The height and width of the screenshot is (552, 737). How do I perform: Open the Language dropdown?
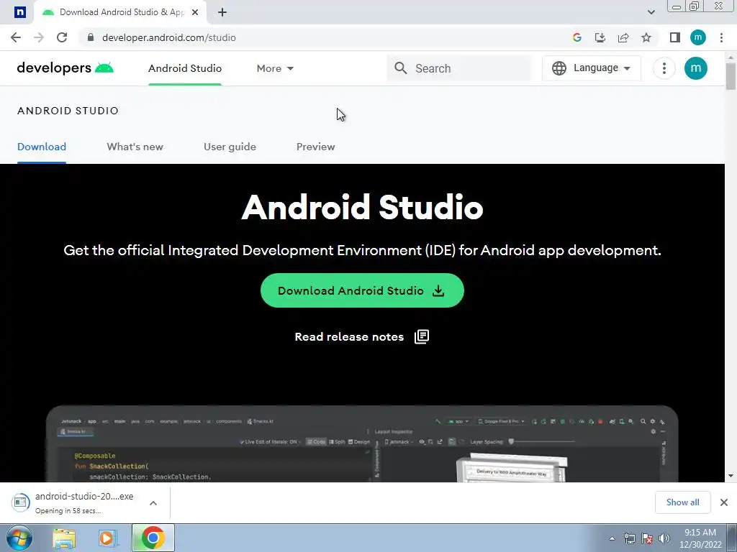[592, 68]
